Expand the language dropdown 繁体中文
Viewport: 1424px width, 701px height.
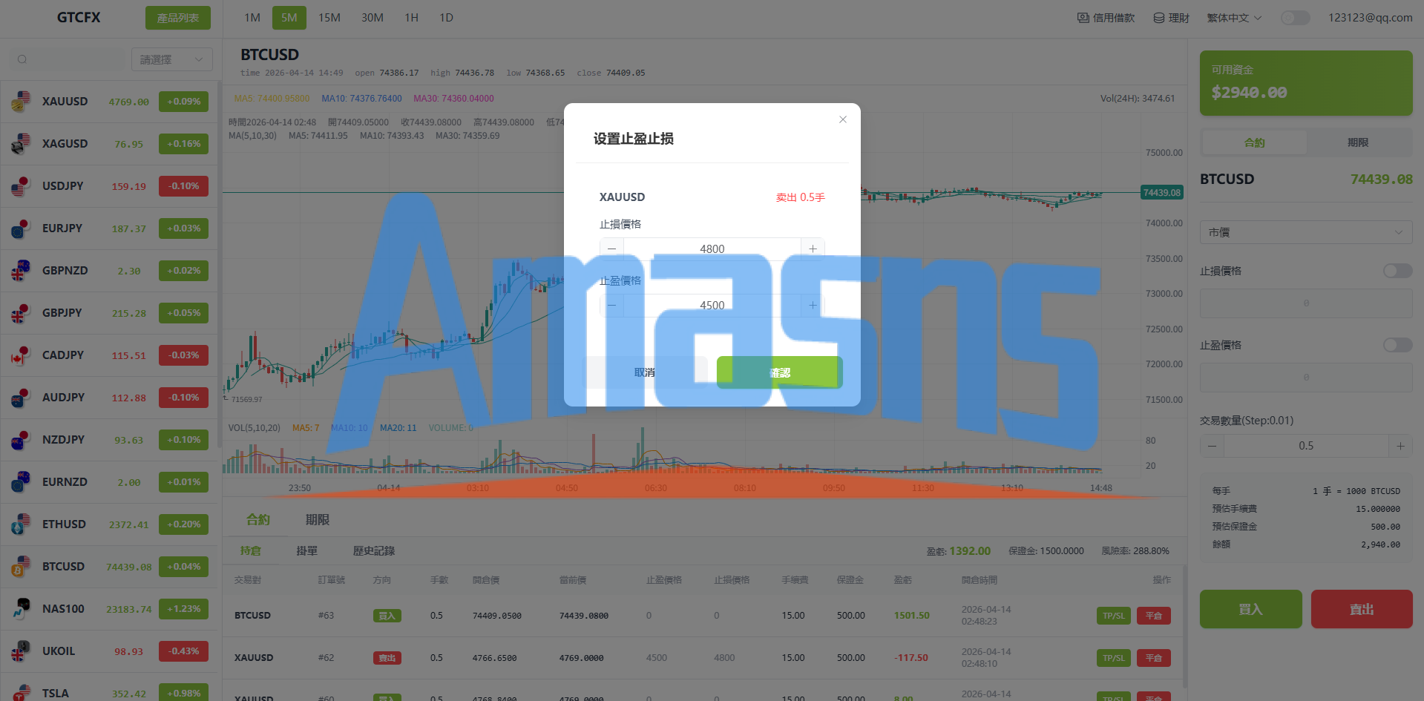click(1234, 18)
